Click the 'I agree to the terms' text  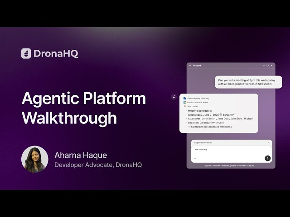click(x=203, y=143)
